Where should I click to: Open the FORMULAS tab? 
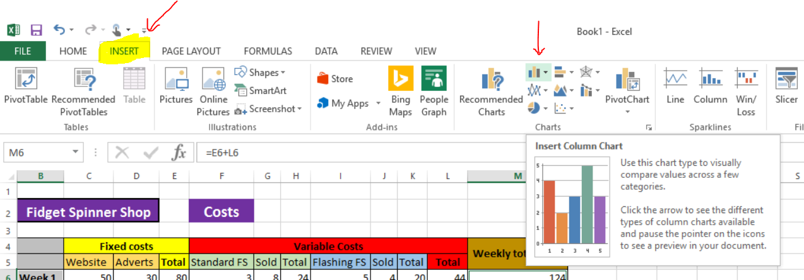click(x=268, y=51)
